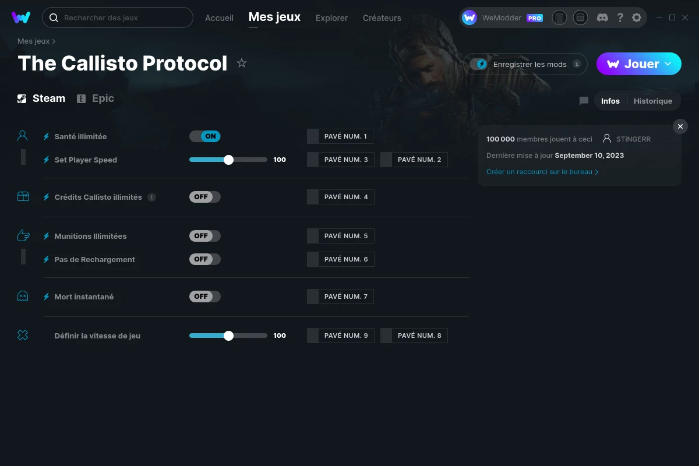Click the game speed value 100

280,336
